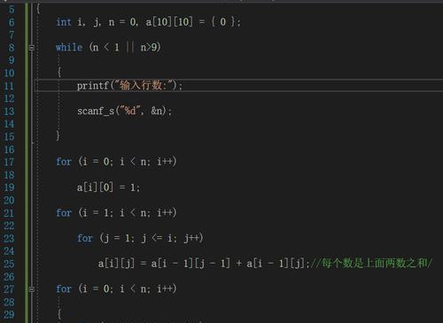Click the for keyword on line 21
Image resolution: width=443 pixels, height=323 pixels.
[x=64, y=212]
